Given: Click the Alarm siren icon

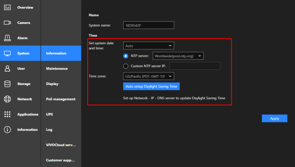Looking at the screenshot, I should coord(7,38).
